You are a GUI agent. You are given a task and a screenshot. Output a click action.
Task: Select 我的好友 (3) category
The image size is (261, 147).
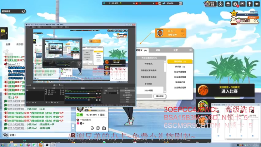(x=180, y=61)
